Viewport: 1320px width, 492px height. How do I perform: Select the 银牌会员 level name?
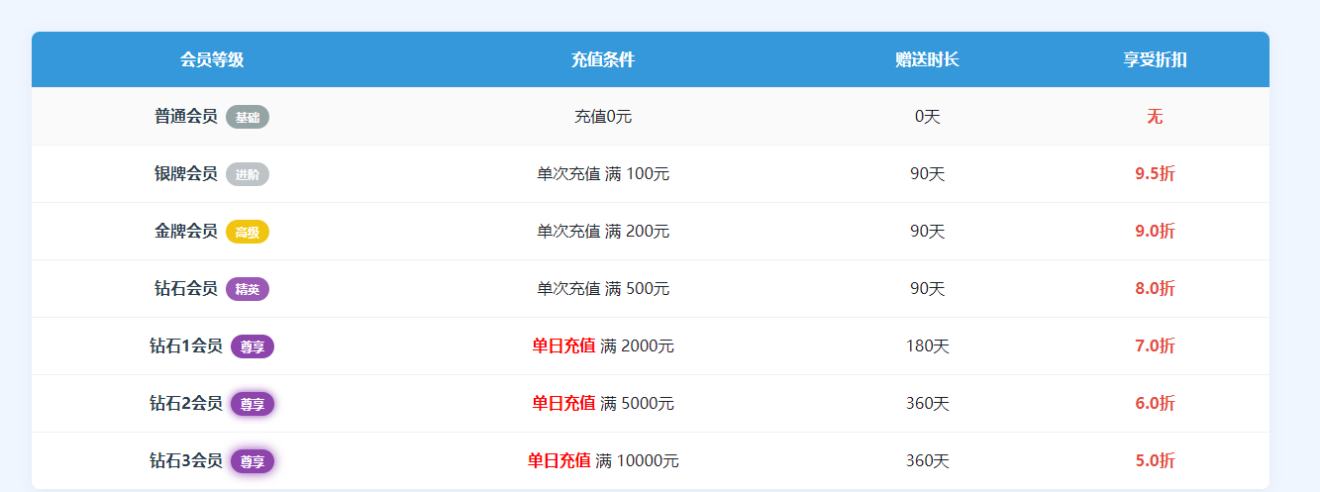[186, 174]
